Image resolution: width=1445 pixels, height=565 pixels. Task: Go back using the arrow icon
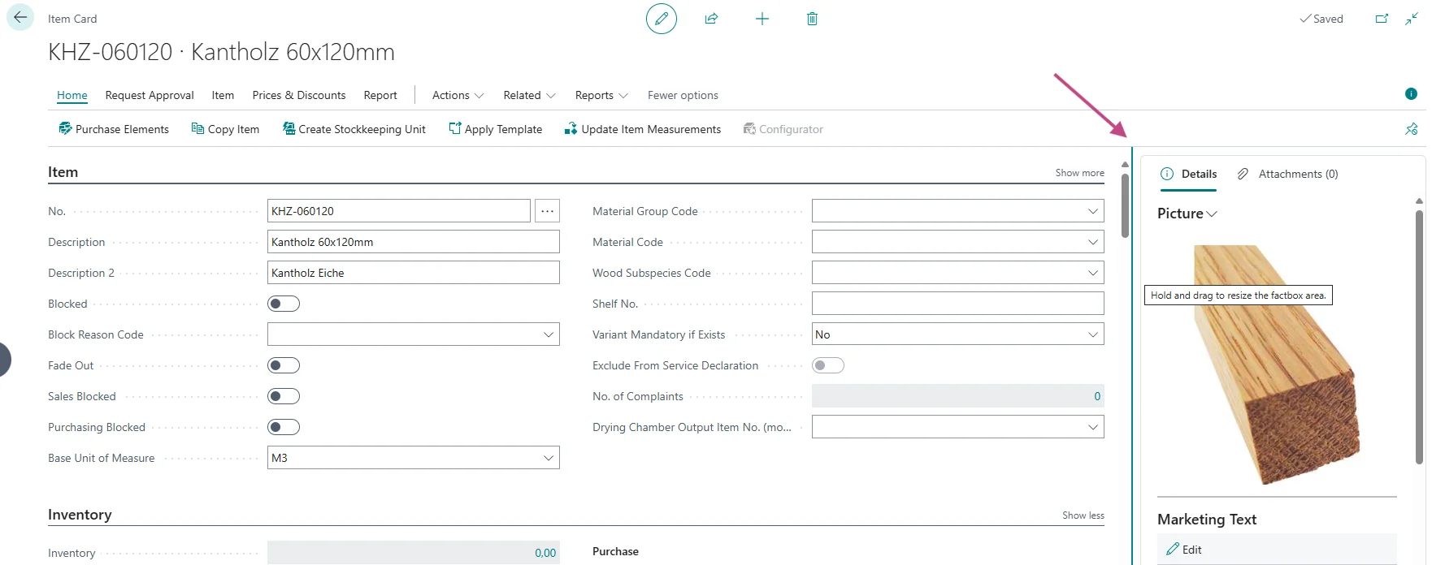(20, 17)
